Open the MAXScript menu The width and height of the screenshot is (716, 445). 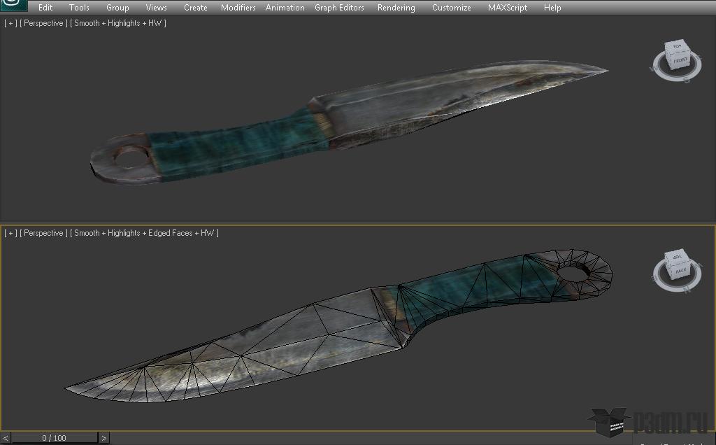click(x=508, y=7)
